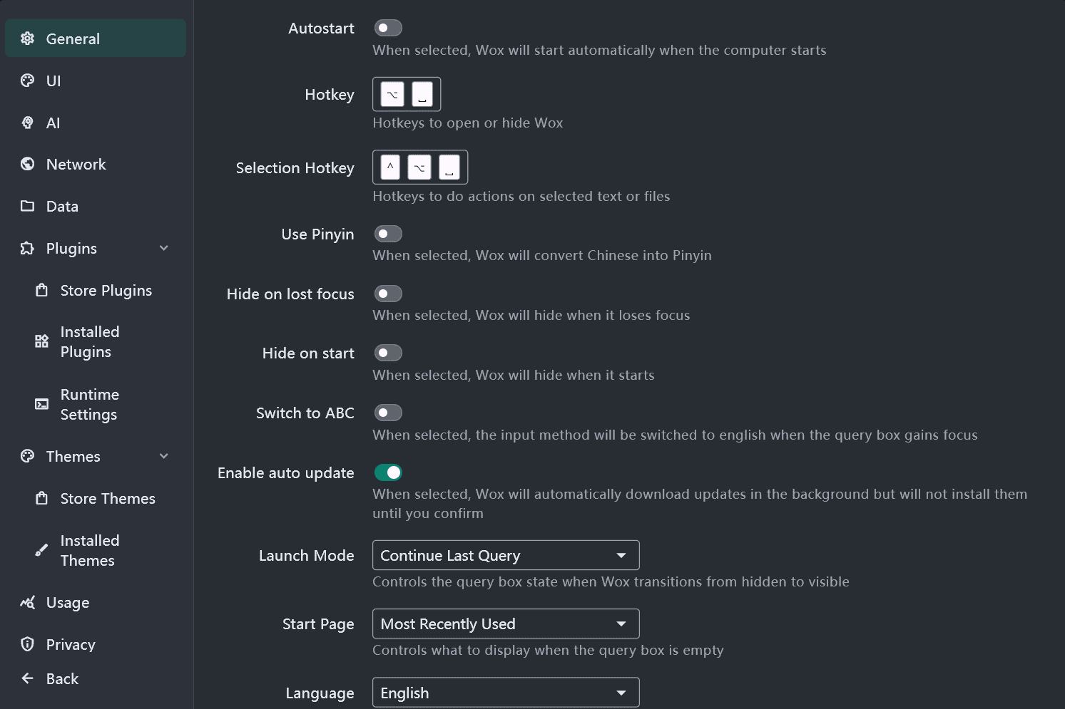Open UI settings via palette icon
Screen dimensions: 1065x709
pyautogui.click(x=28, y=81)
